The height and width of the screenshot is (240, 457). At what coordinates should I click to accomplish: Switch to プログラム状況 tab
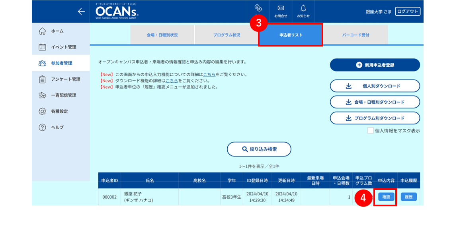pos(227,35)
